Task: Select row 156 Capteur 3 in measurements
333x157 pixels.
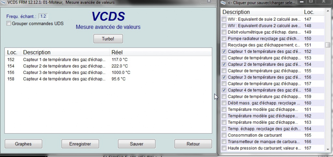Action: pyautogui.click(x=108, y=73)
